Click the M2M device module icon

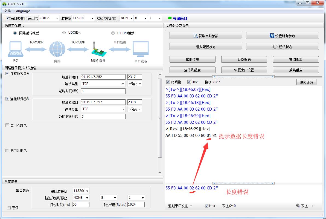98,50
